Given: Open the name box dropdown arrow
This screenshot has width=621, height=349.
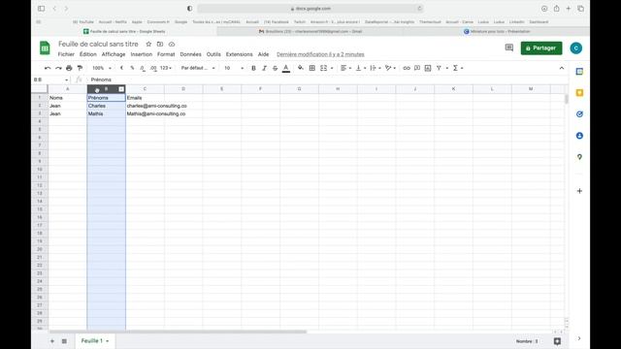Looking at the screenshot, I should click(x=67, y=79).
